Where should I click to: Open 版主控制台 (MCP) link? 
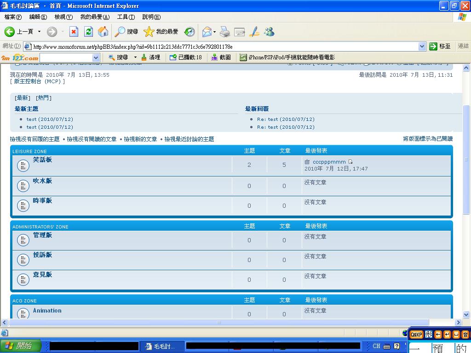[x=37, y=81]
